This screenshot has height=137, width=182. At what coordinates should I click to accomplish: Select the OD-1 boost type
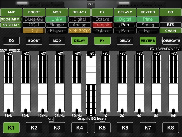click(x=34, y=25)
